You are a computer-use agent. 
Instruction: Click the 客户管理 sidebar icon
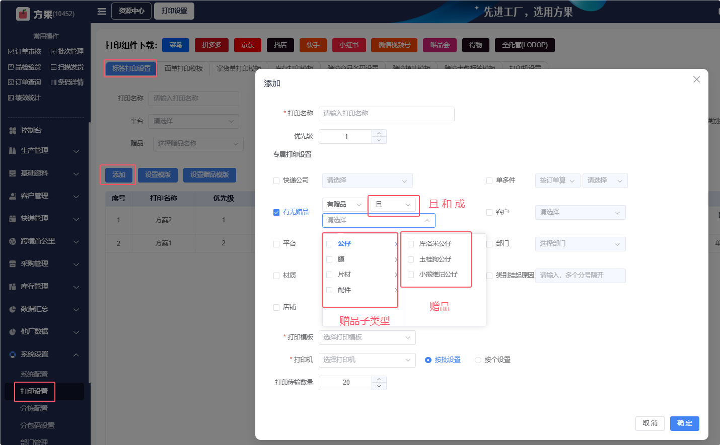pos(13,196)
